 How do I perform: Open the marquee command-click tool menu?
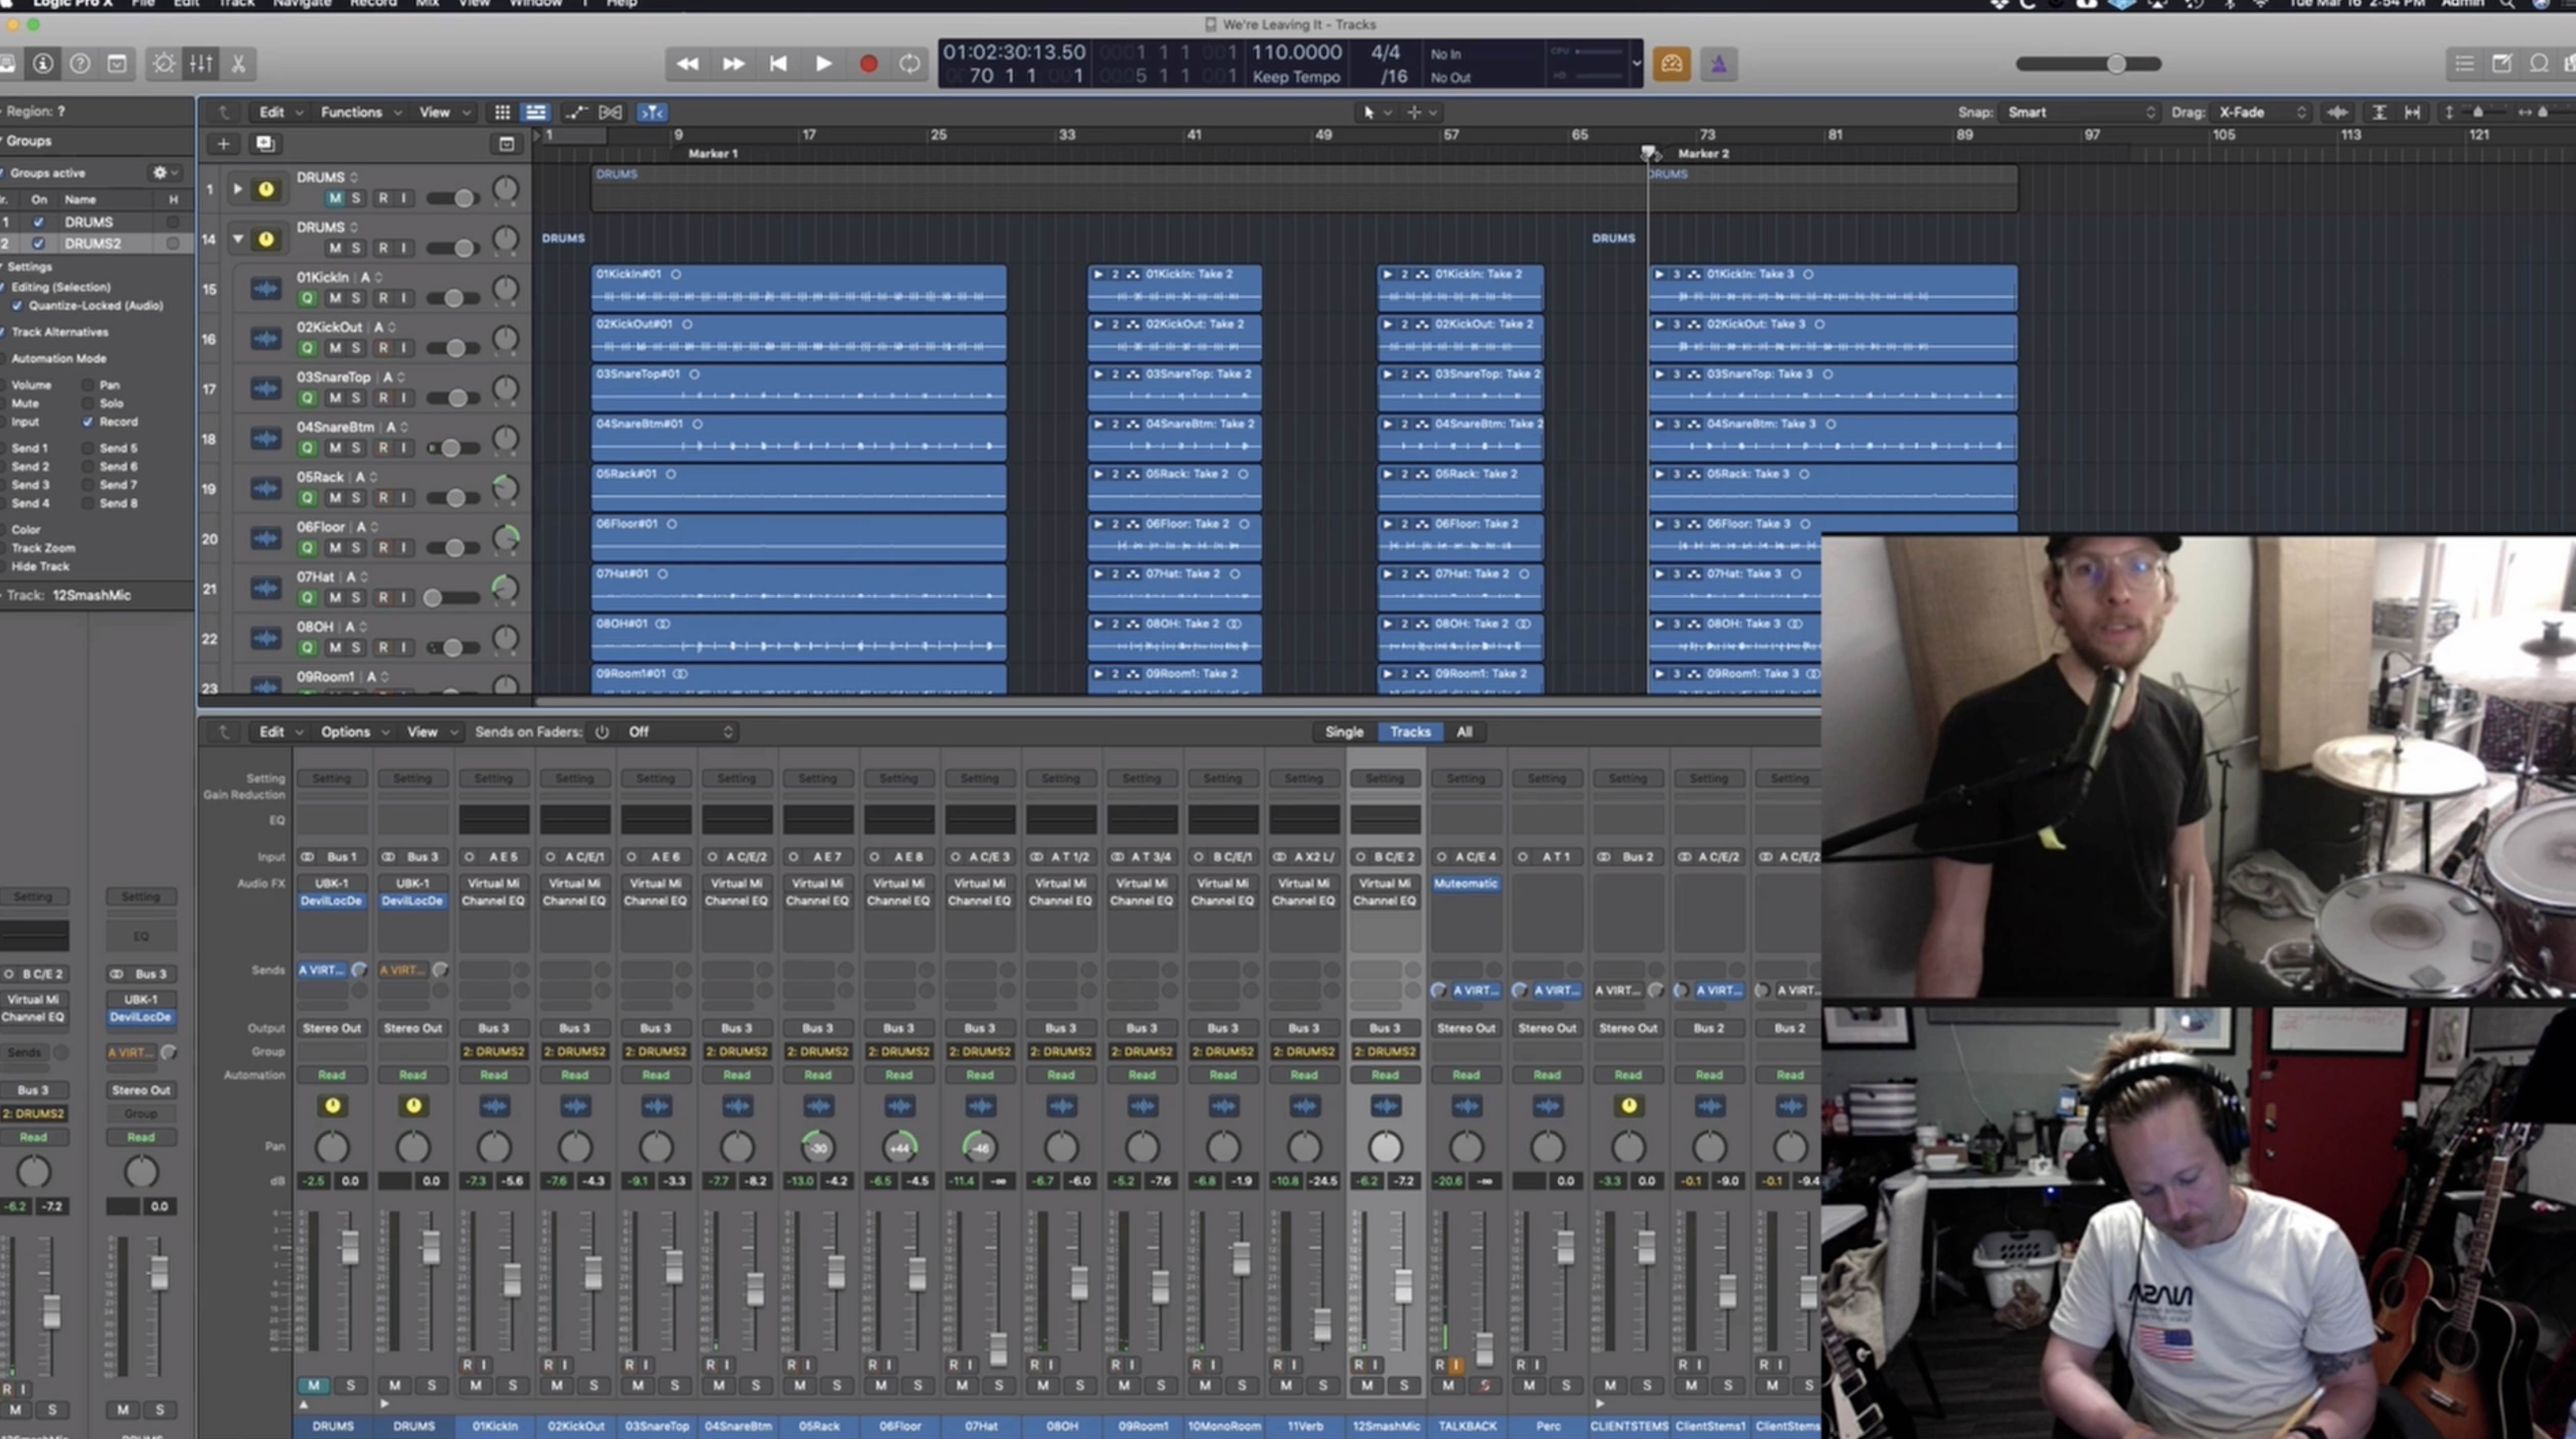click(1422, 112)
